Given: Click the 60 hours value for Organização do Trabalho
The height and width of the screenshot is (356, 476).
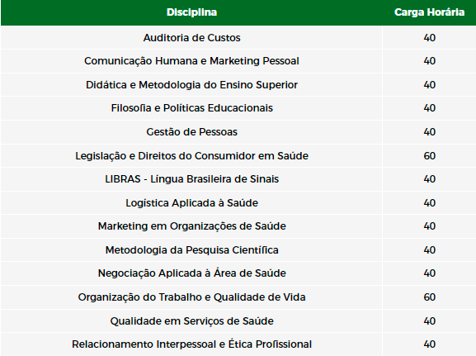Looking at the screenshot, I should (x=429, y=297).
